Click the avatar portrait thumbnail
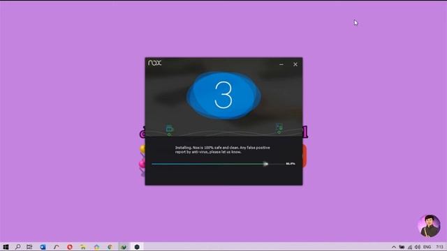The image size is (447, 251). point(430,226)
